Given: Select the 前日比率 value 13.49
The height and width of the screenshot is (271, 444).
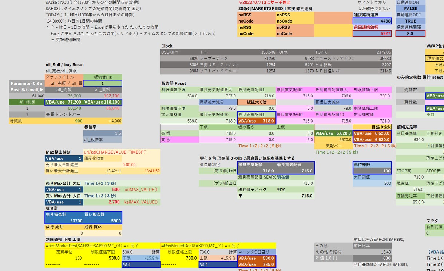Looking at the screenshot, I should point(372,252).
